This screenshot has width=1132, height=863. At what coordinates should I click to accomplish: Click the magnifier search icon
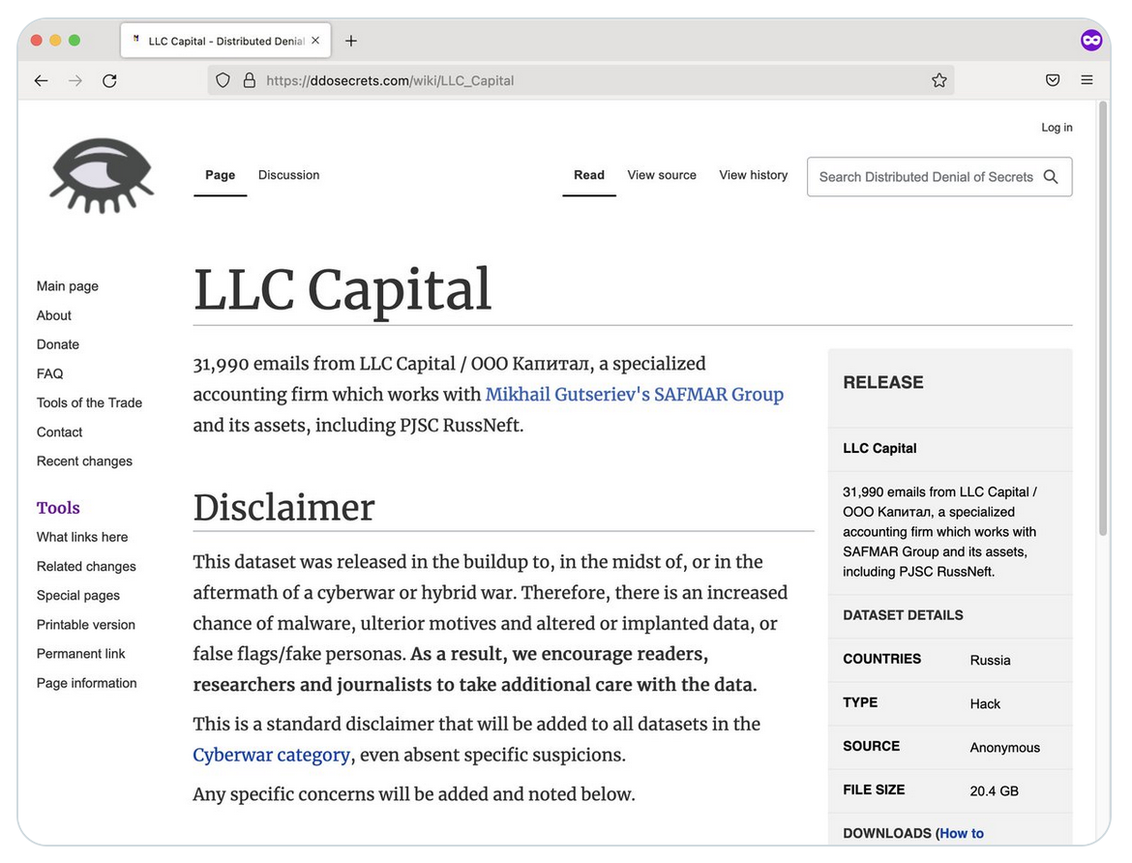tap(1051, 177)
